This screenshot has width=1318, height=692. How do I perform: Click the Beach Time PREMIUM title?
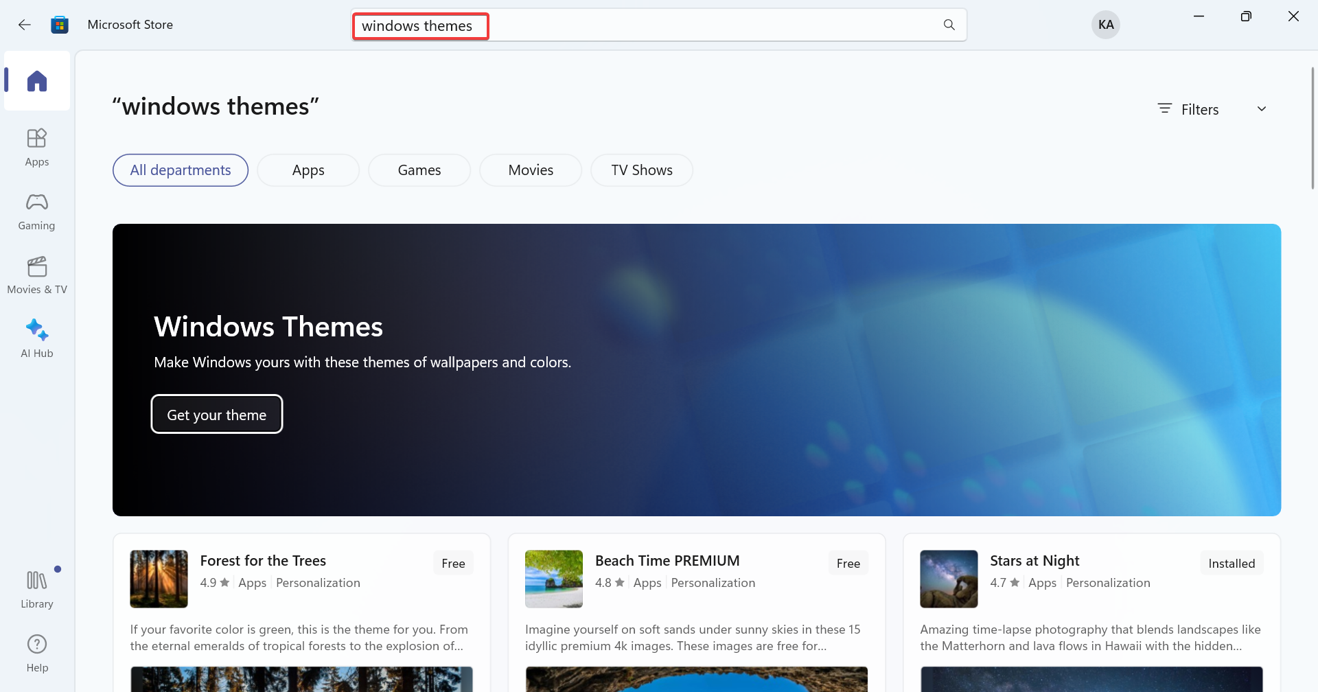click(x=667, y=561)
